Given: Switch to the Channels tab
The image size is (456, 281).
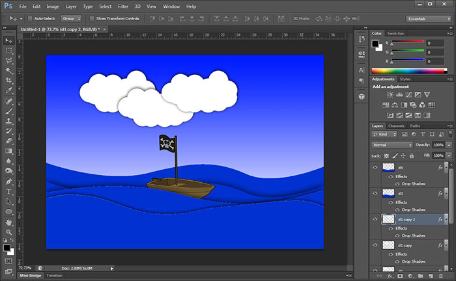Looking at the screenshot, I should click(396, 126).
